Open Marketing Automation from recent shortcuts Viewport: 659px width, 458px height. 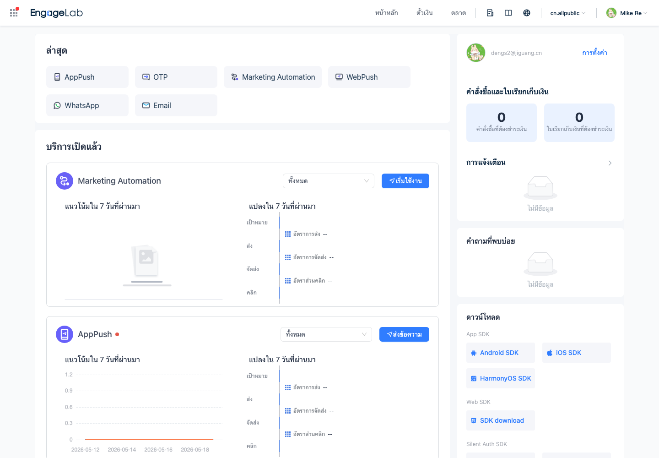[x=273, y=77]
